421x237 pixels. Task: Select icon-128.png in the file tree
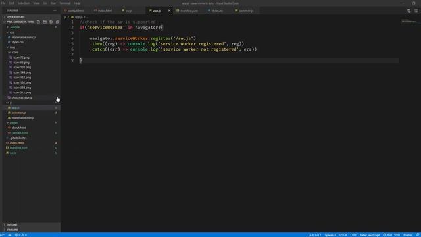tap(22, 67)
